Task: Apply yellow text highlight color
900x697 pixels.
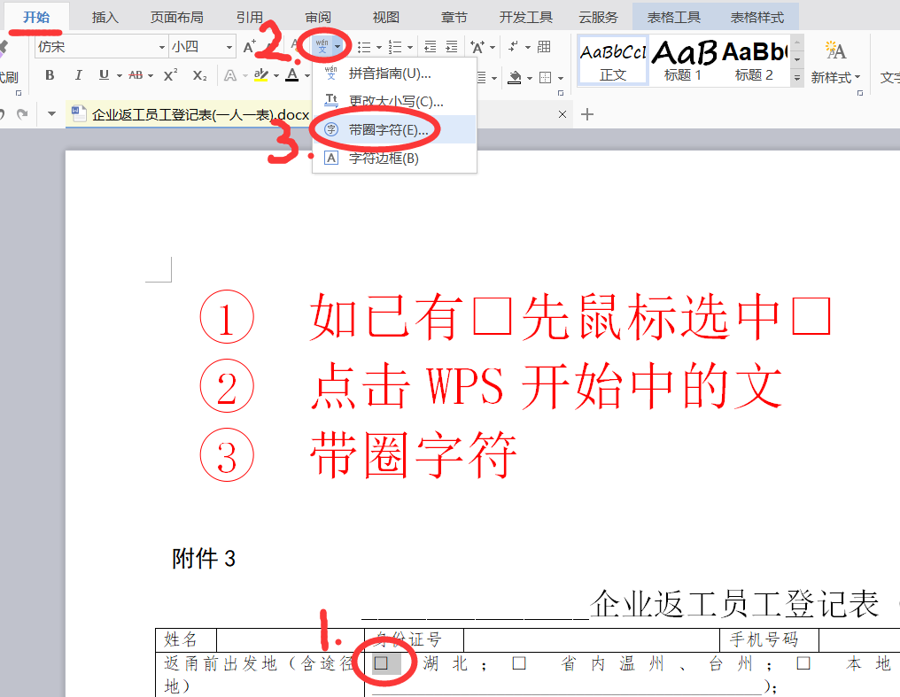Action: [261, 75]
